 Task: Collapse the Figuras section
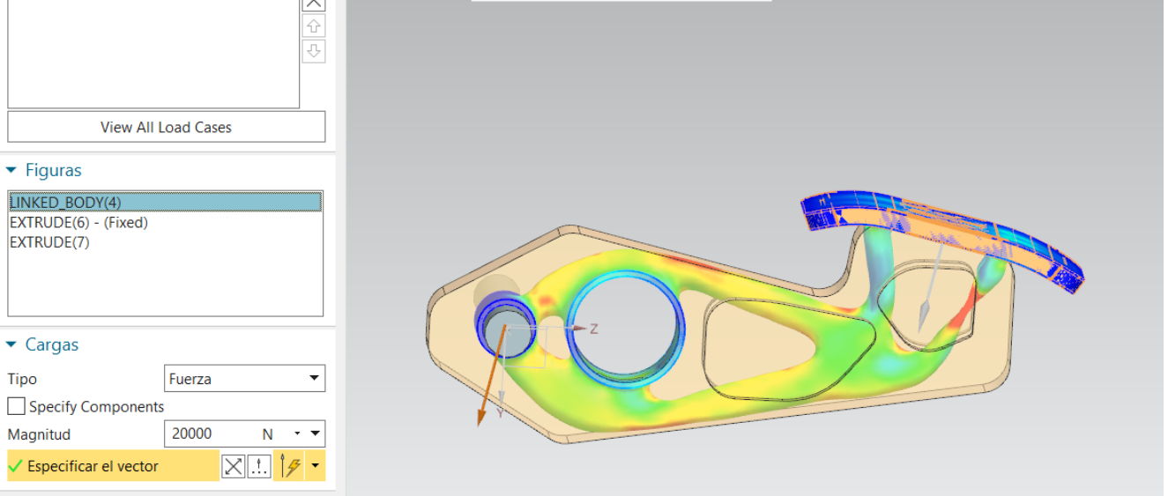(12, 170)
